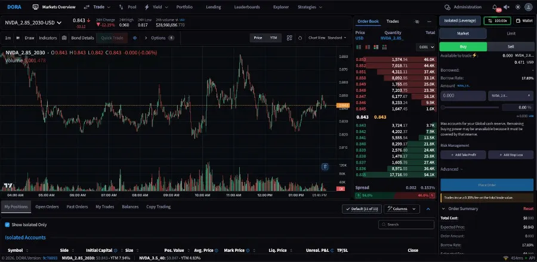Image resolution: width=537 pixels, height=262 pixels.
Task: Open Chart View Standard dropdown
Action: pyautogui.click(x=327, y=38)
